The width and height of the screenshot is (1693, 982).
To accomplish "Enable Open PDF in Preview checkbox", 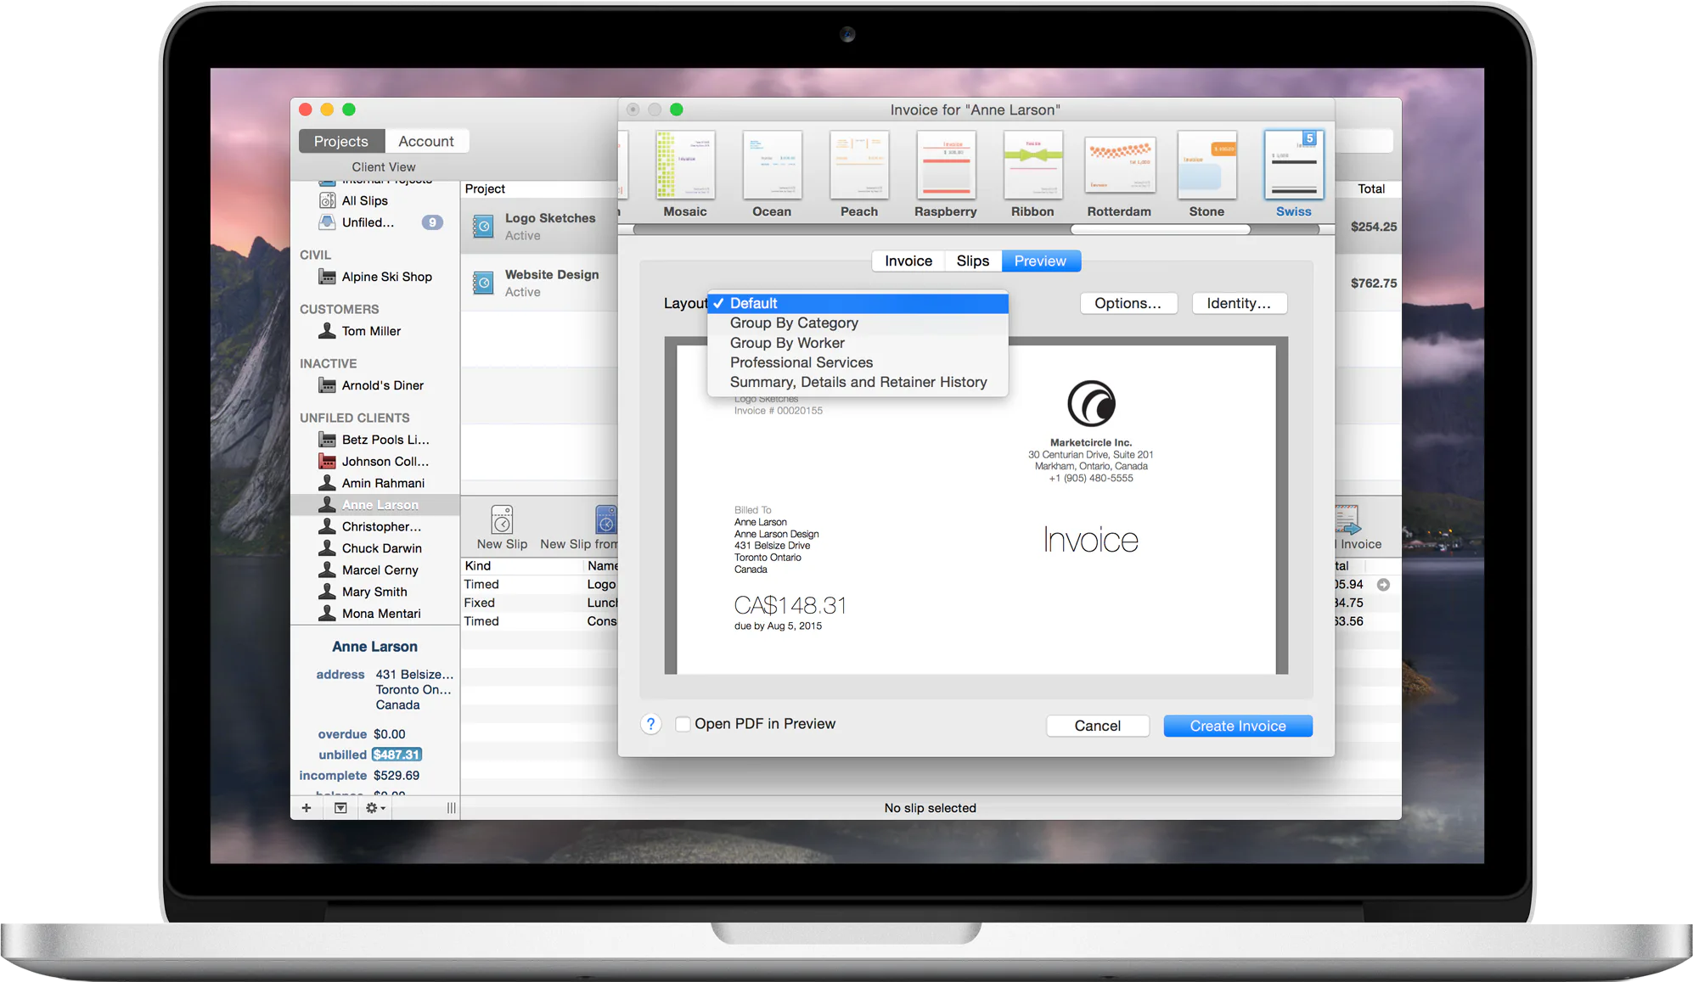I will (683, 724).
